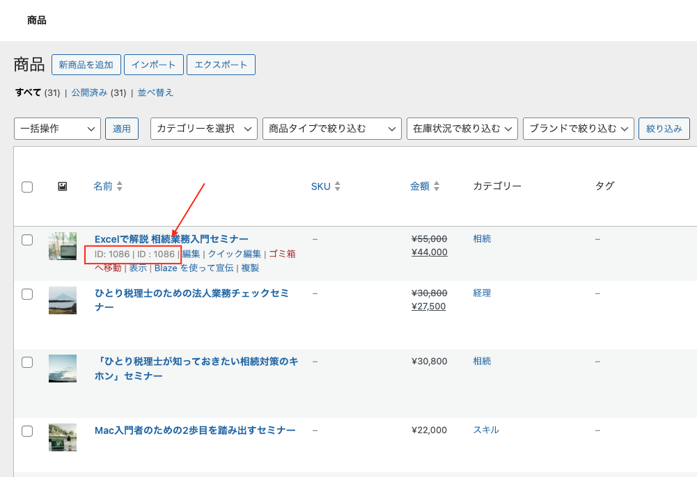Toggle the select-all checkbox in table header
Screen dimensions: 697x477
point(27,186)
